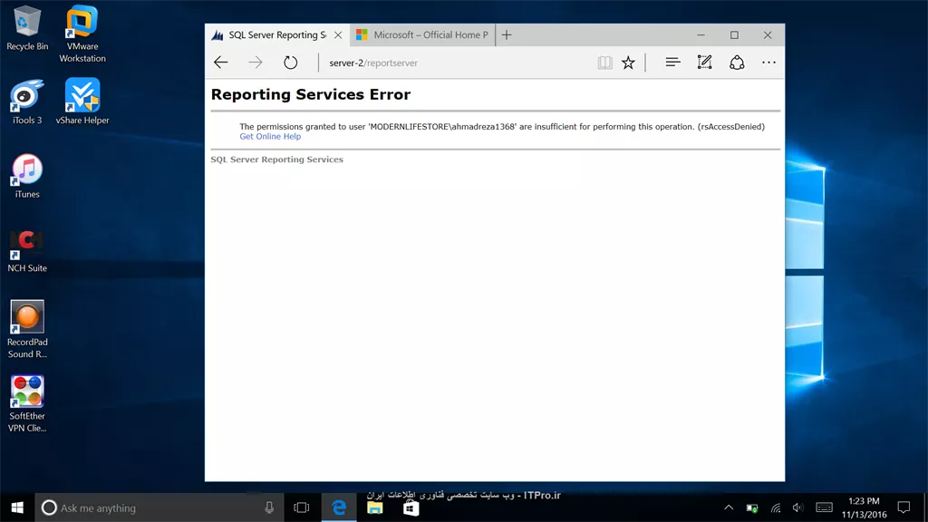Select iTunes desktop shortcut

(x=27, y=176)
